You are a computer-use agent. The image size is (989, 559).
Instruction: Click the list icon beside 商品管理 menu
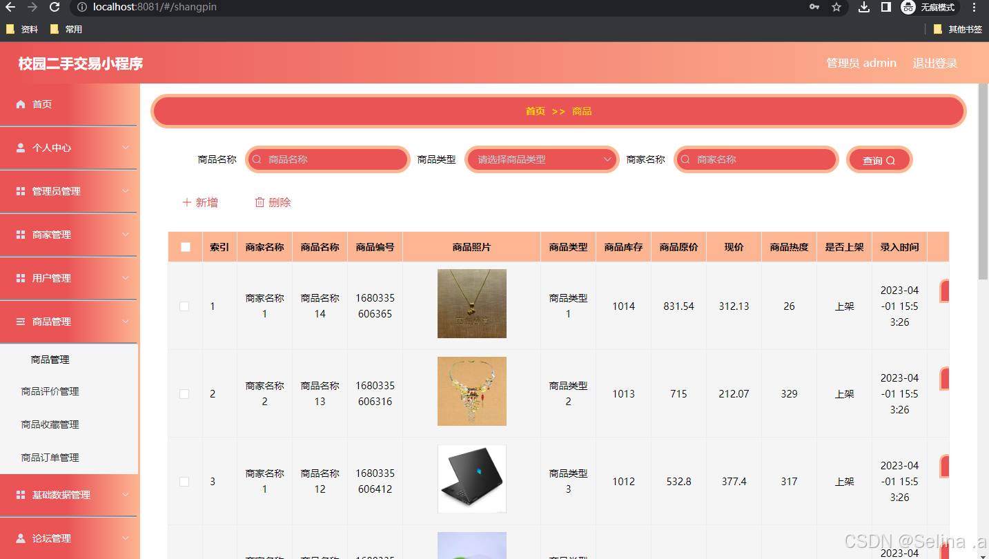tap(21, 322)
